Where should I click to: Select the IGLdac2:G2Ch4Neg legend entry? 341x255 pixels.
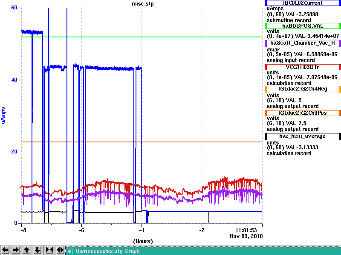click(x=303, y=89)
